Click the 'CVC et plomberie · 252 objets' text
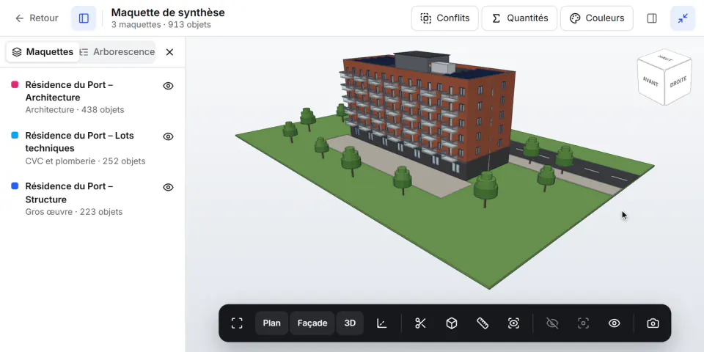The height and width of the screenshot is (352, 704). [85, 161]
